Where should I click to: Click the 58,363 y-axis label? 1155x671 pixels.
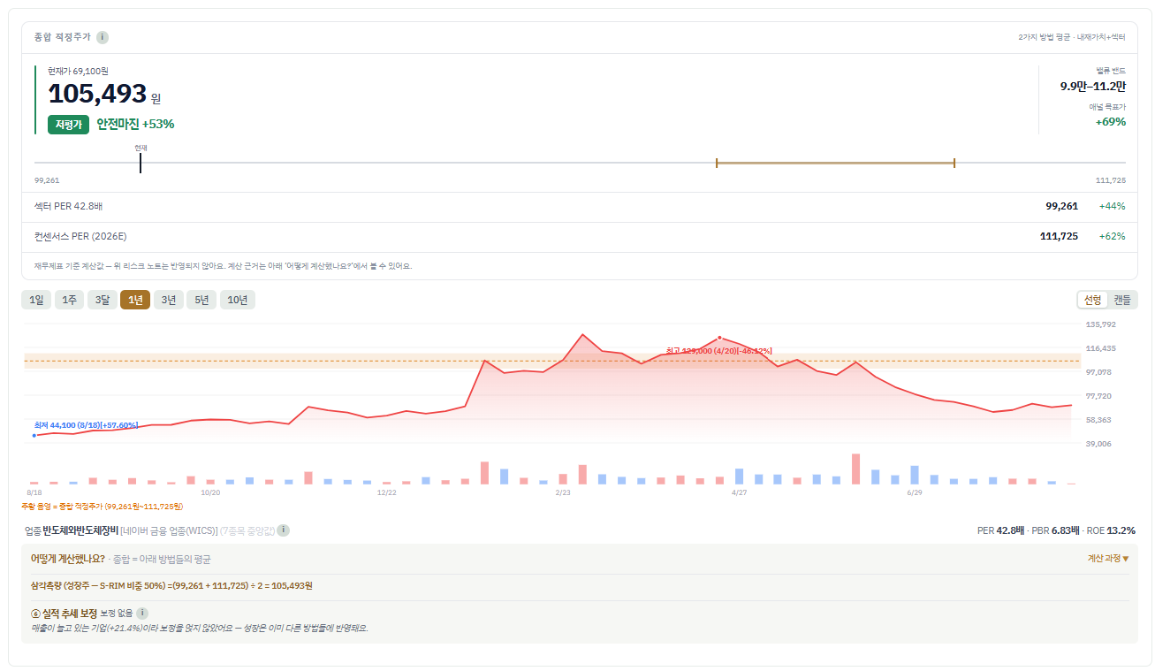coord(1101,420)
